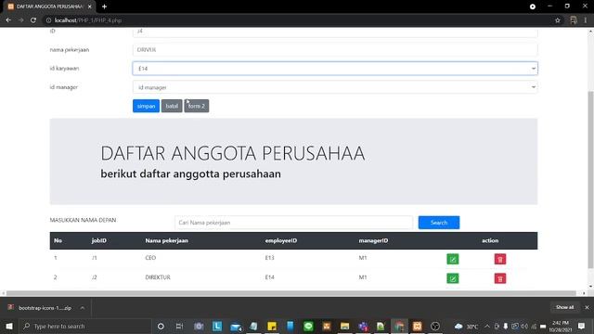Image resolution: width=594 pixels, height=334 pixels.
Task: Click the E13 employeeID cell
Action: 269,258
